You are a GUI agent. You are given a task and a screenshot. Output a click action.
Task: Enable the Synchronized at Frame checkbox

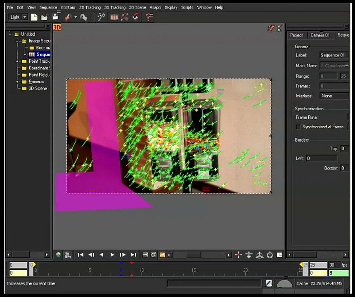click(298, 127)
